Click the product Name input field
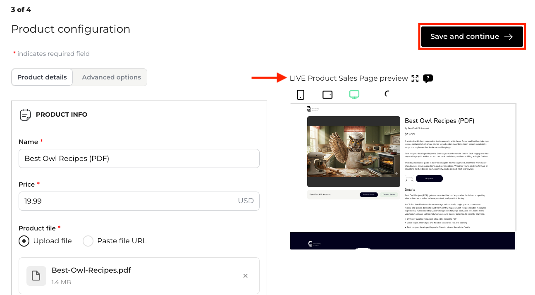This screenshot has height=295, width=535. click(x=139, y=158)
